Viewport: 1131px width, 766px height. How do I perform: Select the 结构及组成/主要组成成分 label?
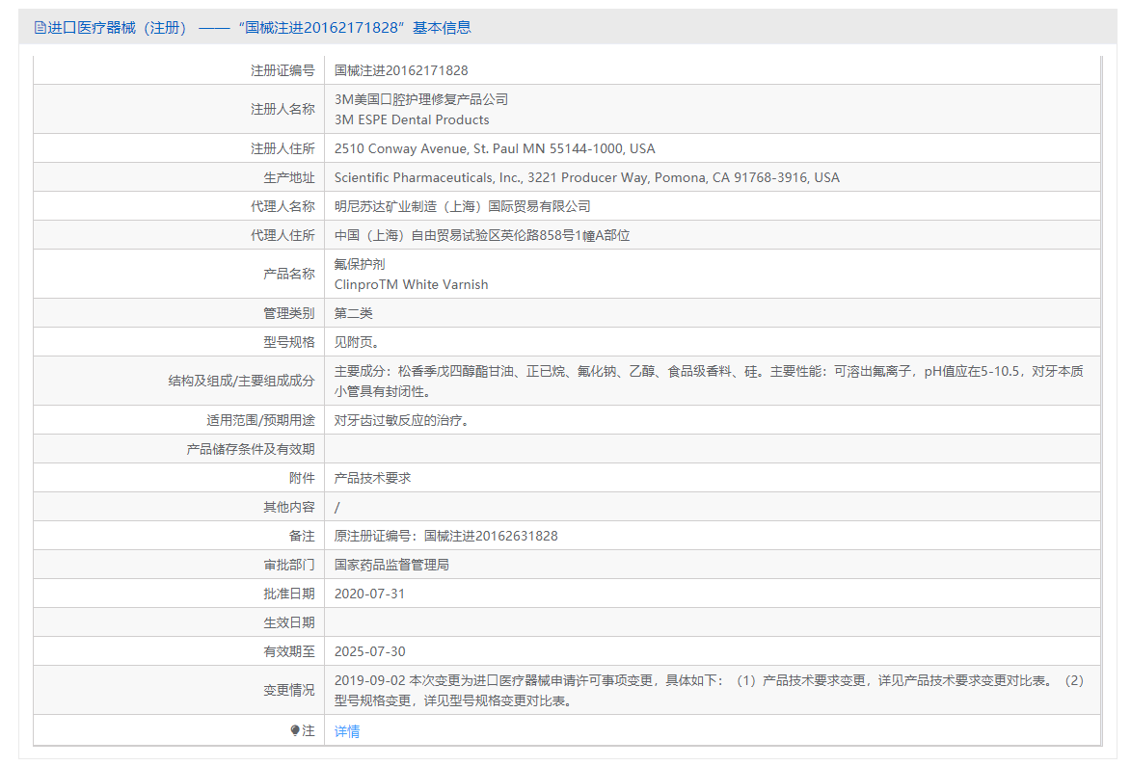[x=242, y=382]
